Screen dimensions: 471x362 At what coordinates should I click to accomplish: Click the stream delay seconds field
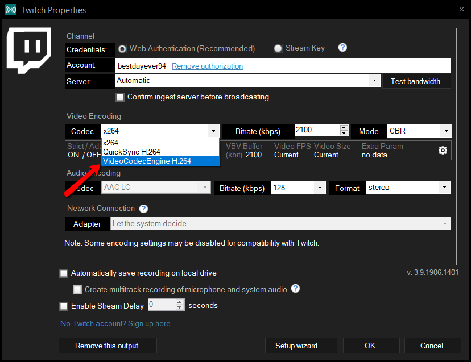(162, 305)
